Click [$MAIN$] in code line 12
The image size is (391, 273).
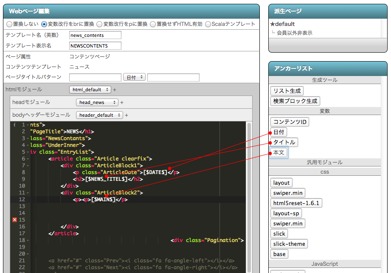[x=103, y=200]
